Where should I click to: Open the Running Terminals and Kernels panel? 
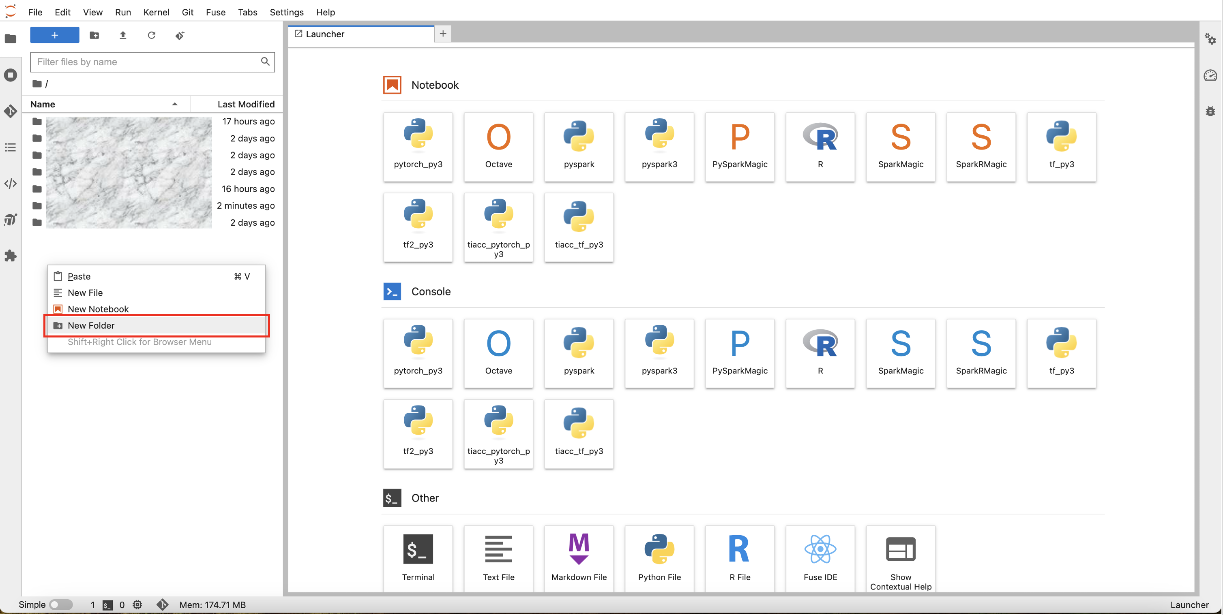pyautogui.click(x=11, y=75)
